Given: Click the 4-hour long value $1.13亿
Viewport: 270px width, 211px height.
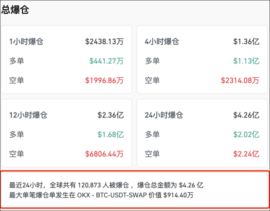Looking at the screenshot, I should click(x=246, y=61).
